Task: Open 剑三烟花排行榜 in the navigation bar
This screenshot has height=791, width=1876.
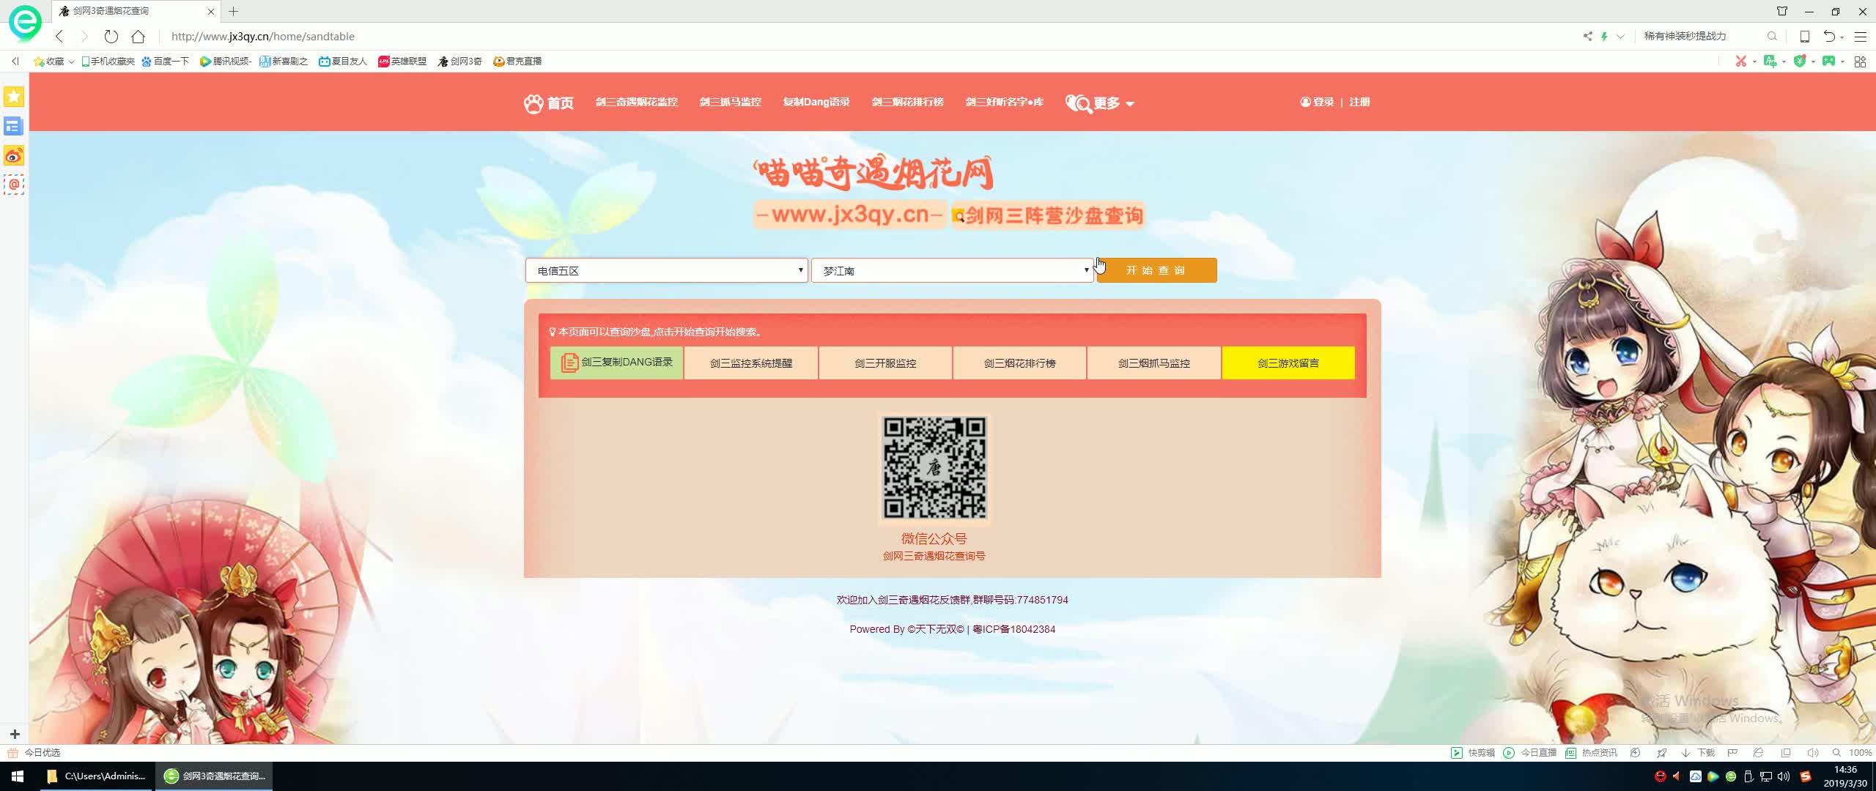Action: pos(907,102)
